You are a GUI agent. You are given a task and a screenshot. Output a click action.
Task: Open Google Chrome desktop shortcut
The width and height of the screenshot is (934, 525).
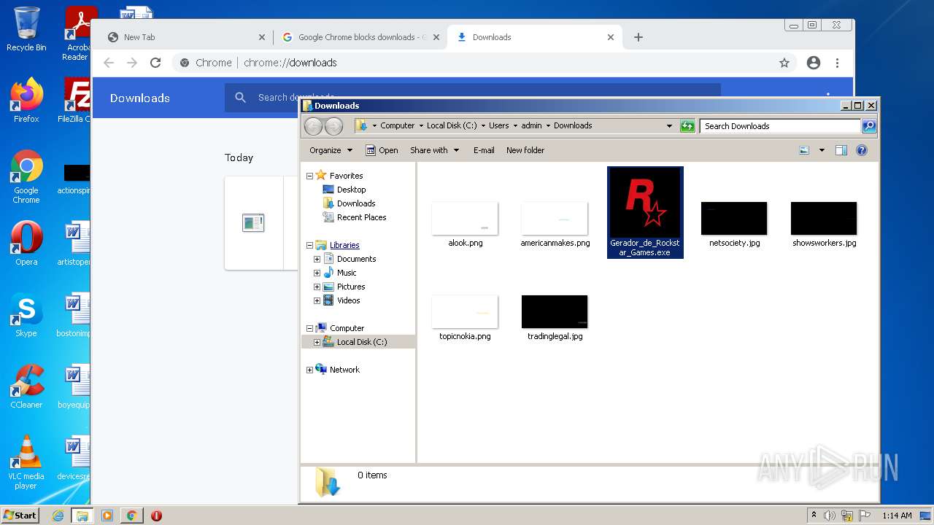coord(26,177)
